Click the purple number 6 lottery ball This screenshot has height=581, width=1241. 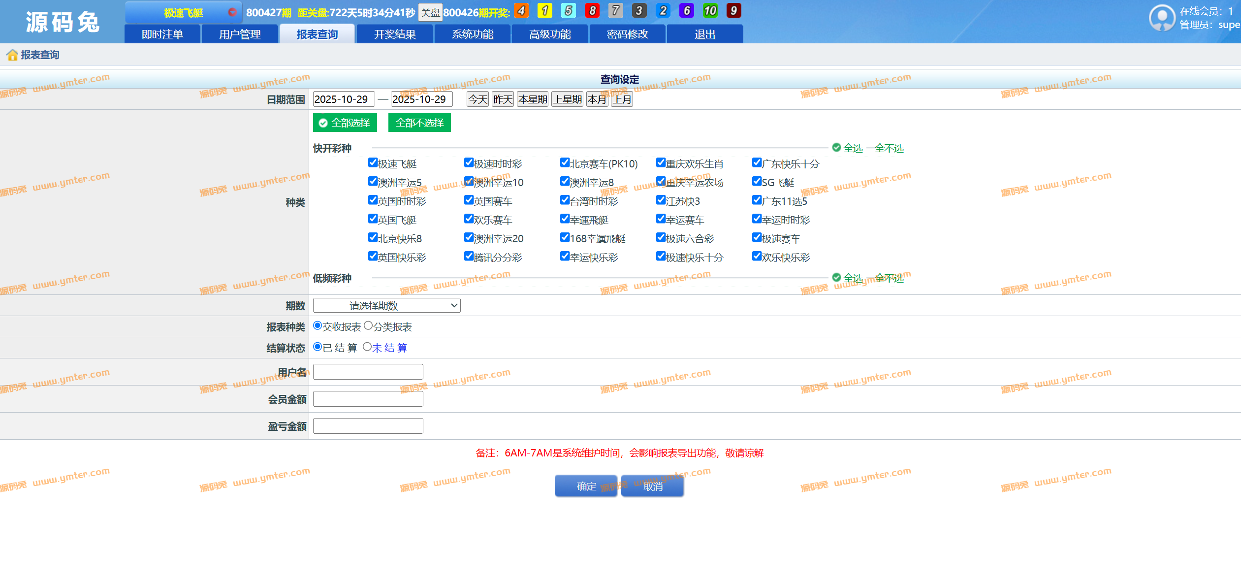point(686,11)
